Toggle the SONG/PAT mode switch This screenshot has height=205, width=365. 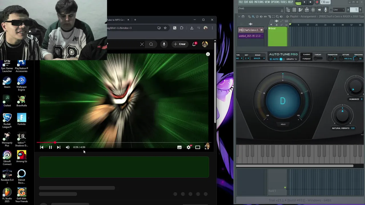click(x=298, y=3)
